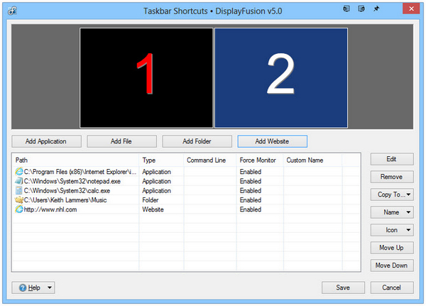
Task: Click the blue question mark Help icon
Action: coord(23,288)
